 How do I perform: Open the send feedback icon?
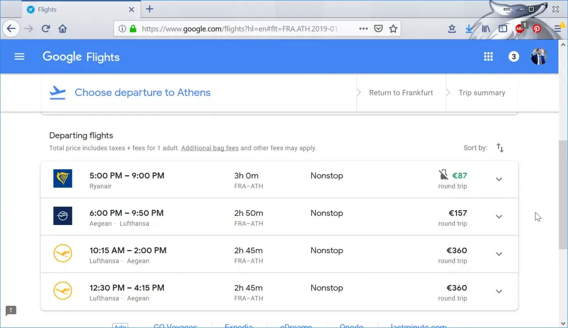click(x=11, y=311)
